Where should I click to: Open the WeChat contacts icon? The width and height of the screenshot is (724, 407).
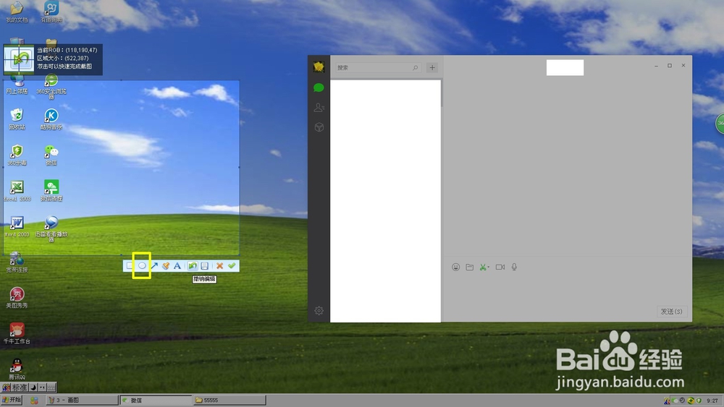point(319,108)
